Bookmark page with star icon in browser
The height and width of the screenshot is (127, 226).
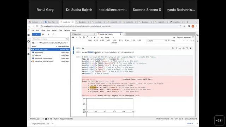tap(184, 26)
